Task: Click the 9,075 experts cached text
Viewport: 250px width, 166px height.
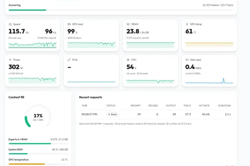Action: [x=138, y=38]
